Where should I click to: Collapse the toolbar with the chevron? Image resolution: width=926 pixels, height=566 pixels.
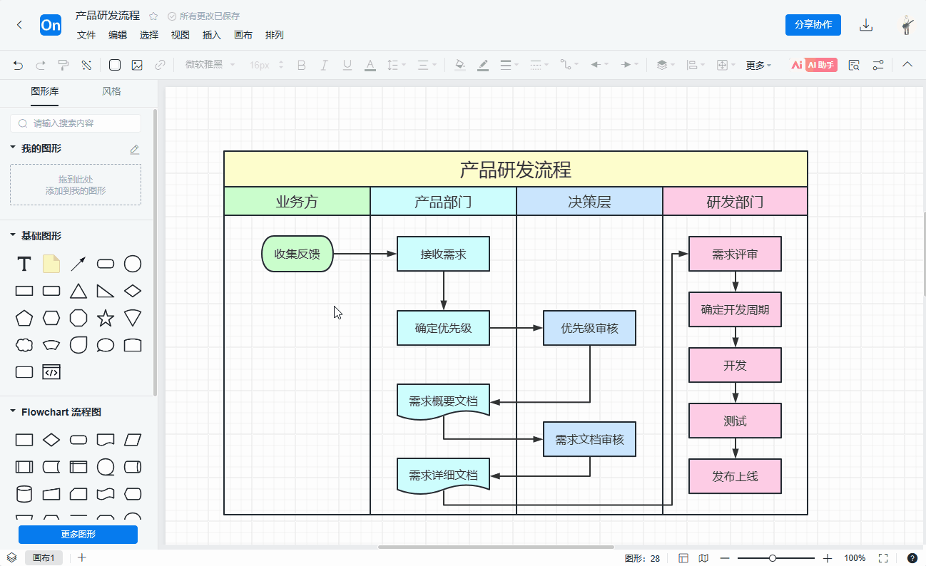coord(907,64)
